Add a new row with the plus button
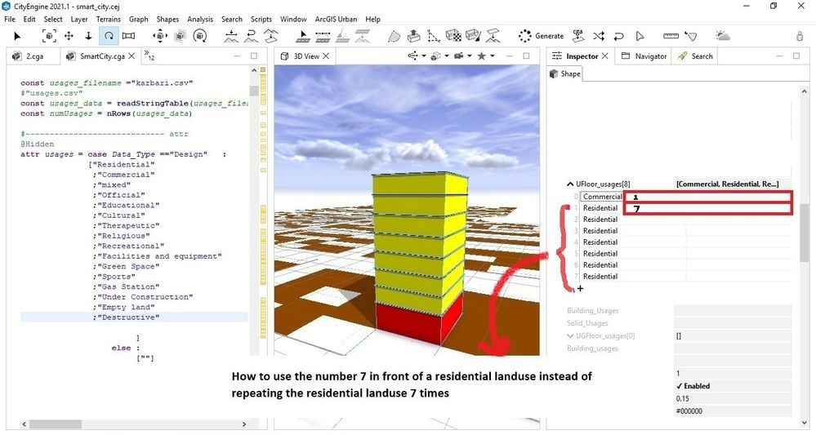 click(580, 288)
